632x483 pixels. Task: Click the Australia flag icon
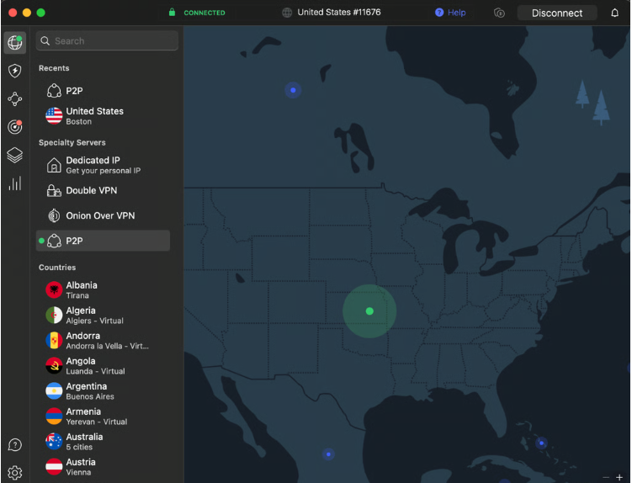54,442
